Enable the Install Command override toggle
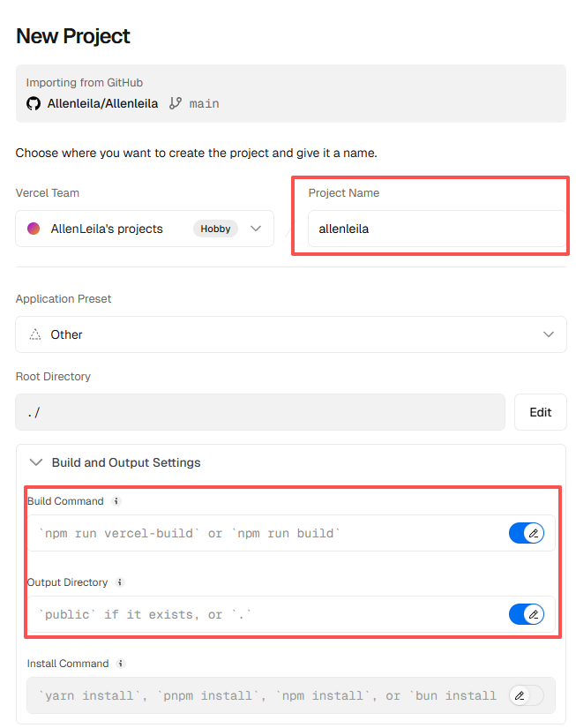The image size is (576, 728). tap(527, 695)
